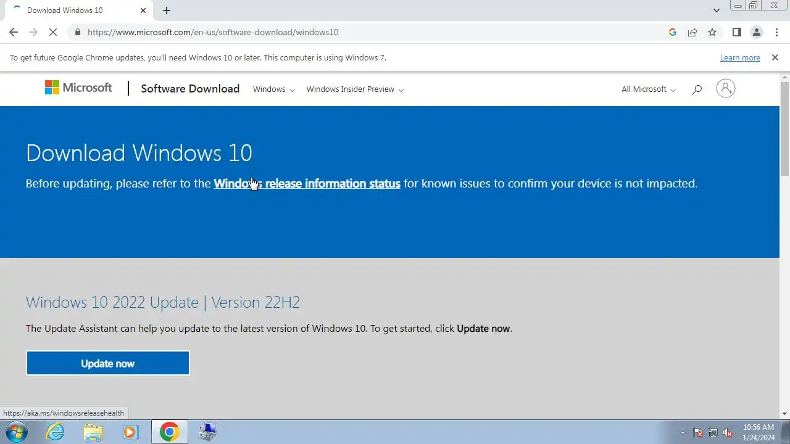Click the scrollbar down arrow
Screen dimensions: 790x444
(x=784, y=414)
